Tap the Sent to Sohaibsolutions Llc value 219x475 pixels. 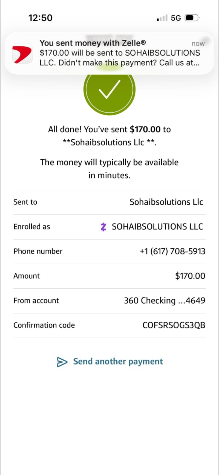click(x=166, y=202)
